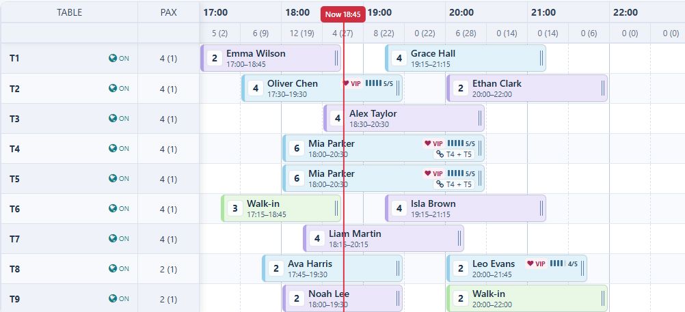This screenshot has width=685, height=312.
Task: Click resize grip on Emma Wilson booking
Action: (x=336, y=58)
